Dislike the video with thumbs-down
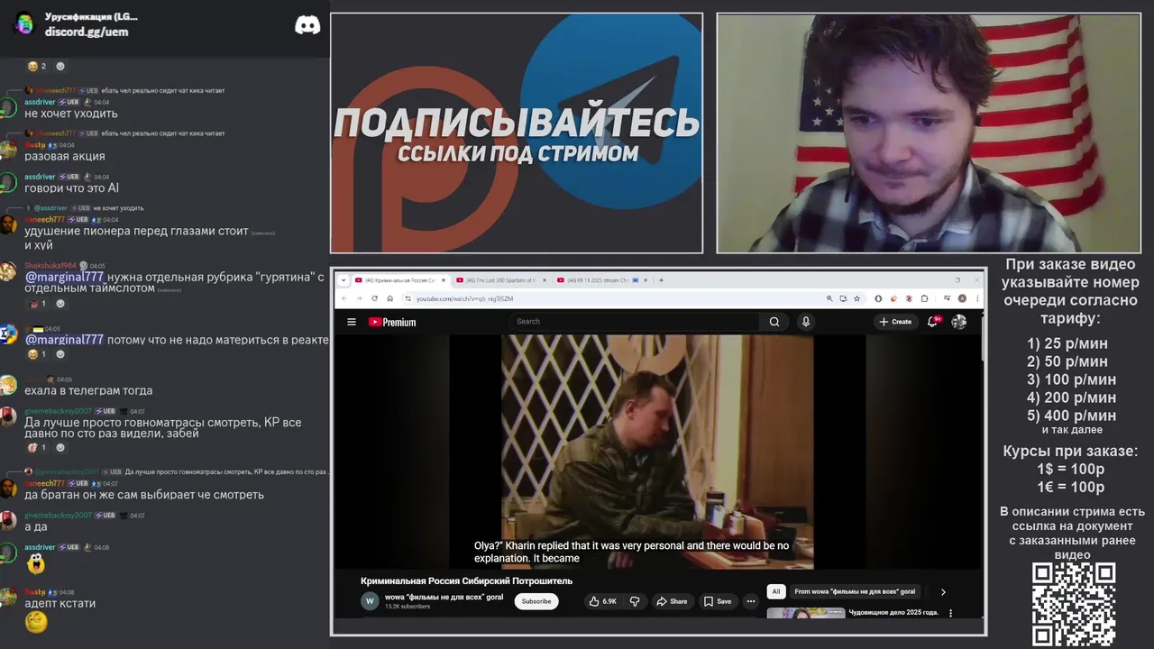1154x649 pixels. coord(635,601)
